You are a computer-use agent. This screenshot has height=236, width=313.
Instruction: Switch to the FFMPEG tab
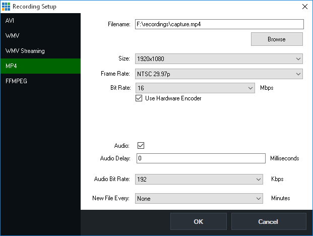40,81
